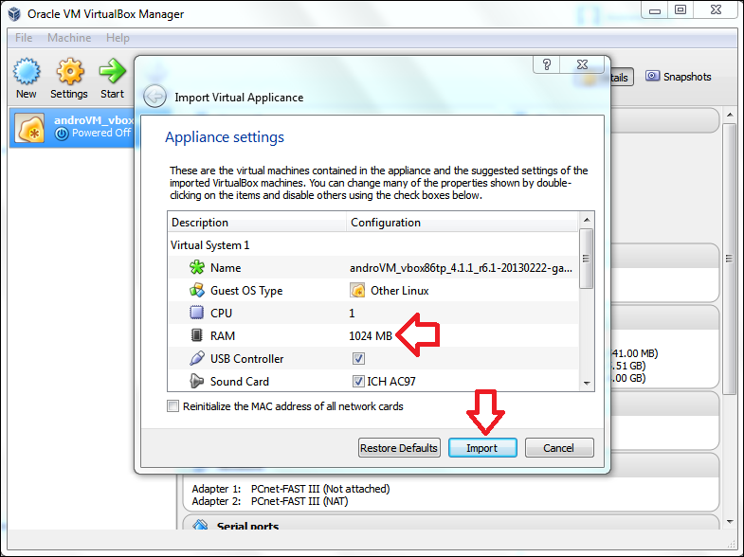Screen dimensions: 744x557
Task: Click the Other Linux value text
Action: point(400,291)
